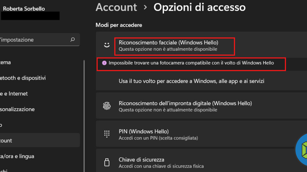Click the facial recognition smiley icon
307x172 pixels.
107,45
